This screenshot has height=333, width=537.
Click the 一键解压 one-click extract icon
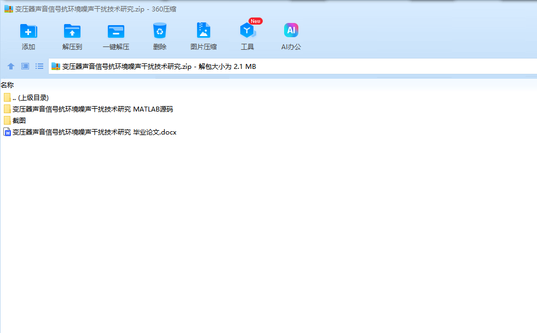(116, 31)
